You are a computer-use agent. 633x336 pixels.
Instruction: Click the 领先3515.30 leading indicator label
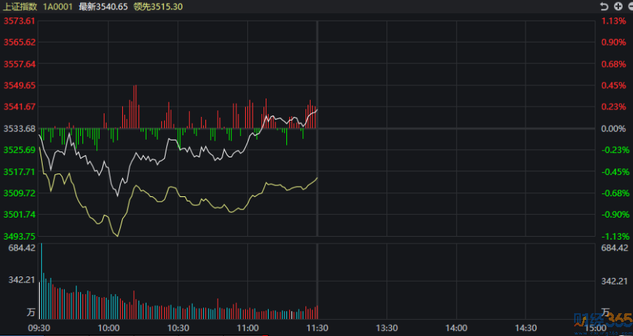click(159, 7)
